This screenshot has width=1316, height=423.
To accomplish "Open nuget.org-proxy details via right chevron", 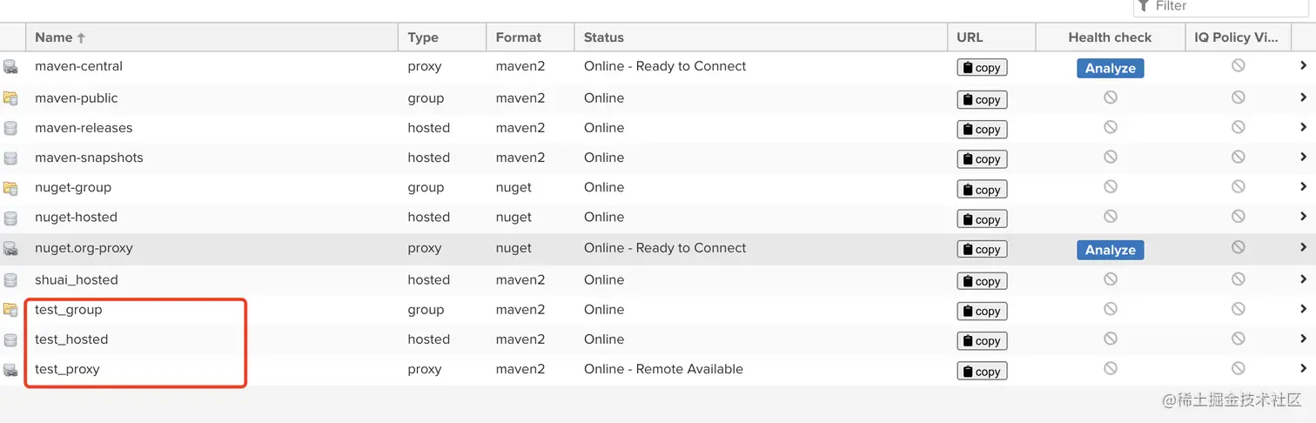I will [1303, 248].
